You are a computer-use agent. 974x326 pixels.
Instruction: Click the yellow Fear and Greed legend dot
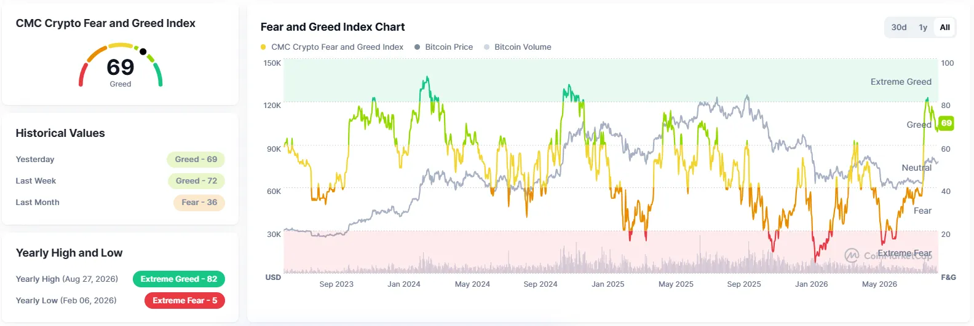[x=263, y=47]
